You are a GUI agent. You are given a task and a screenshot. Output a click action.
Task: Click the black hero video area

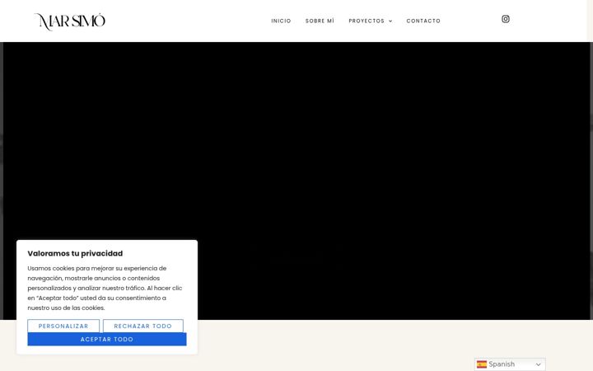(296, 181)
